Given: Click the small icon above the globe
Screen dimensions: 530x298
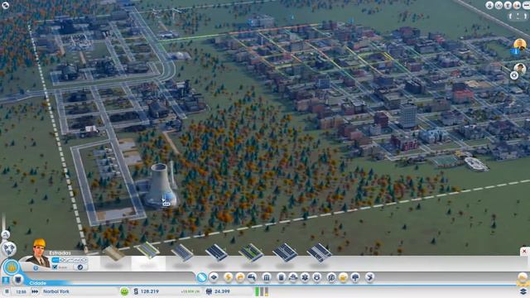Looking at the screenshot, I should click(6, 234).
